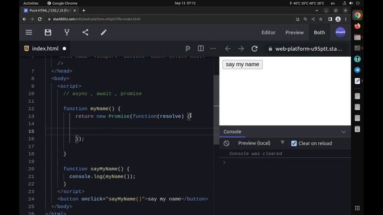Collapse the Console panel
This screenshot has width=383, height=215.
(343, 132)
